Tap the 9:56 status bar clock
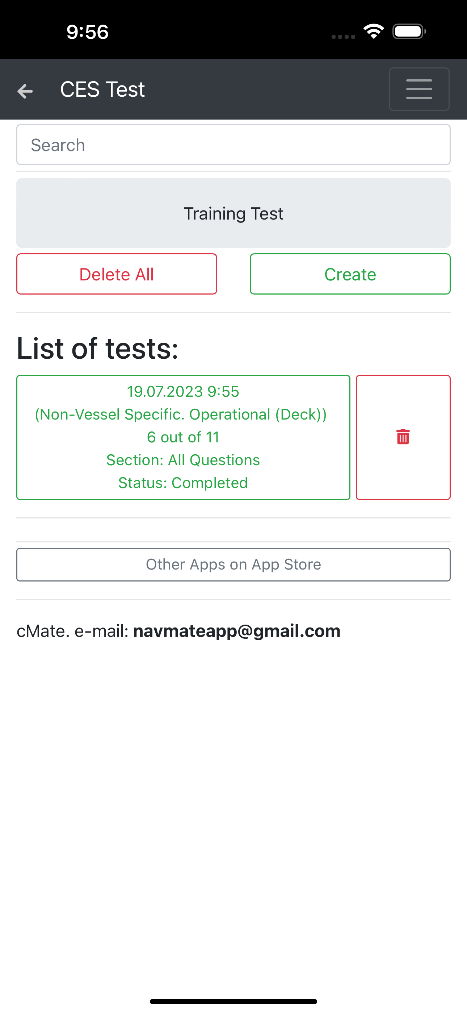The height and width of the screenshot is (1013, 467). [87, 32]
